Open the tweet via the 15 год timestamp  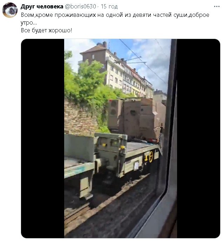[109, 6]
